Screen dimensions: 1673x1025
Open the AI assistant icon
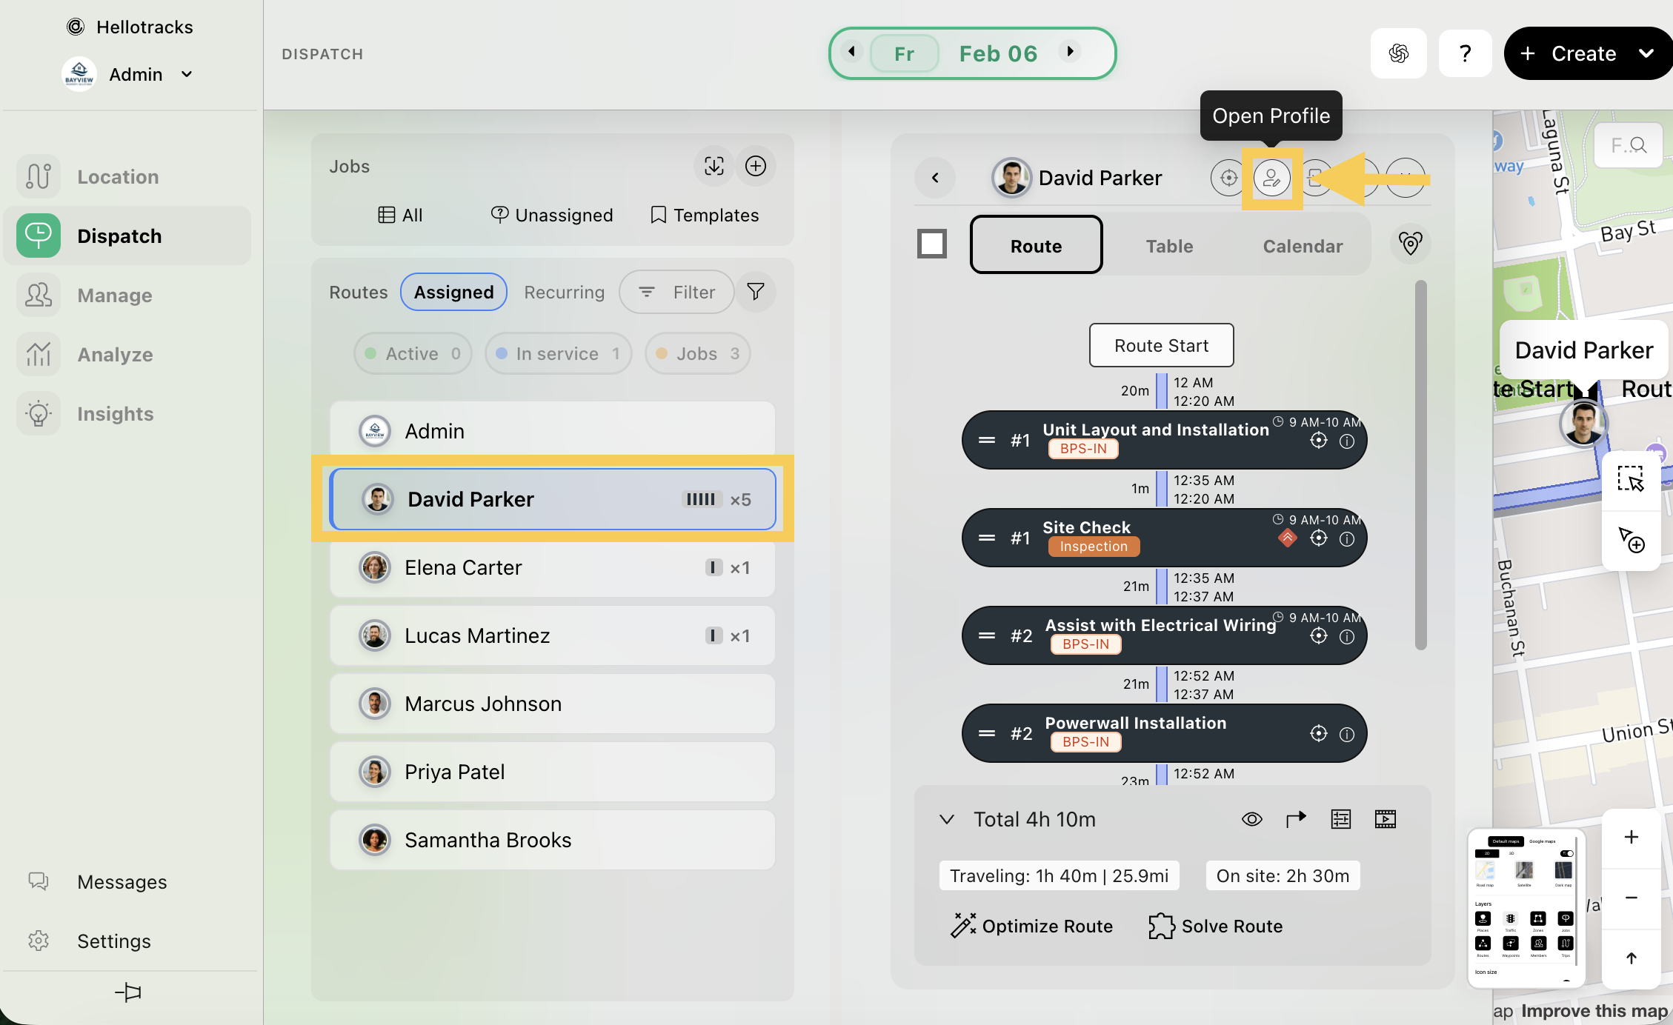1398,53
